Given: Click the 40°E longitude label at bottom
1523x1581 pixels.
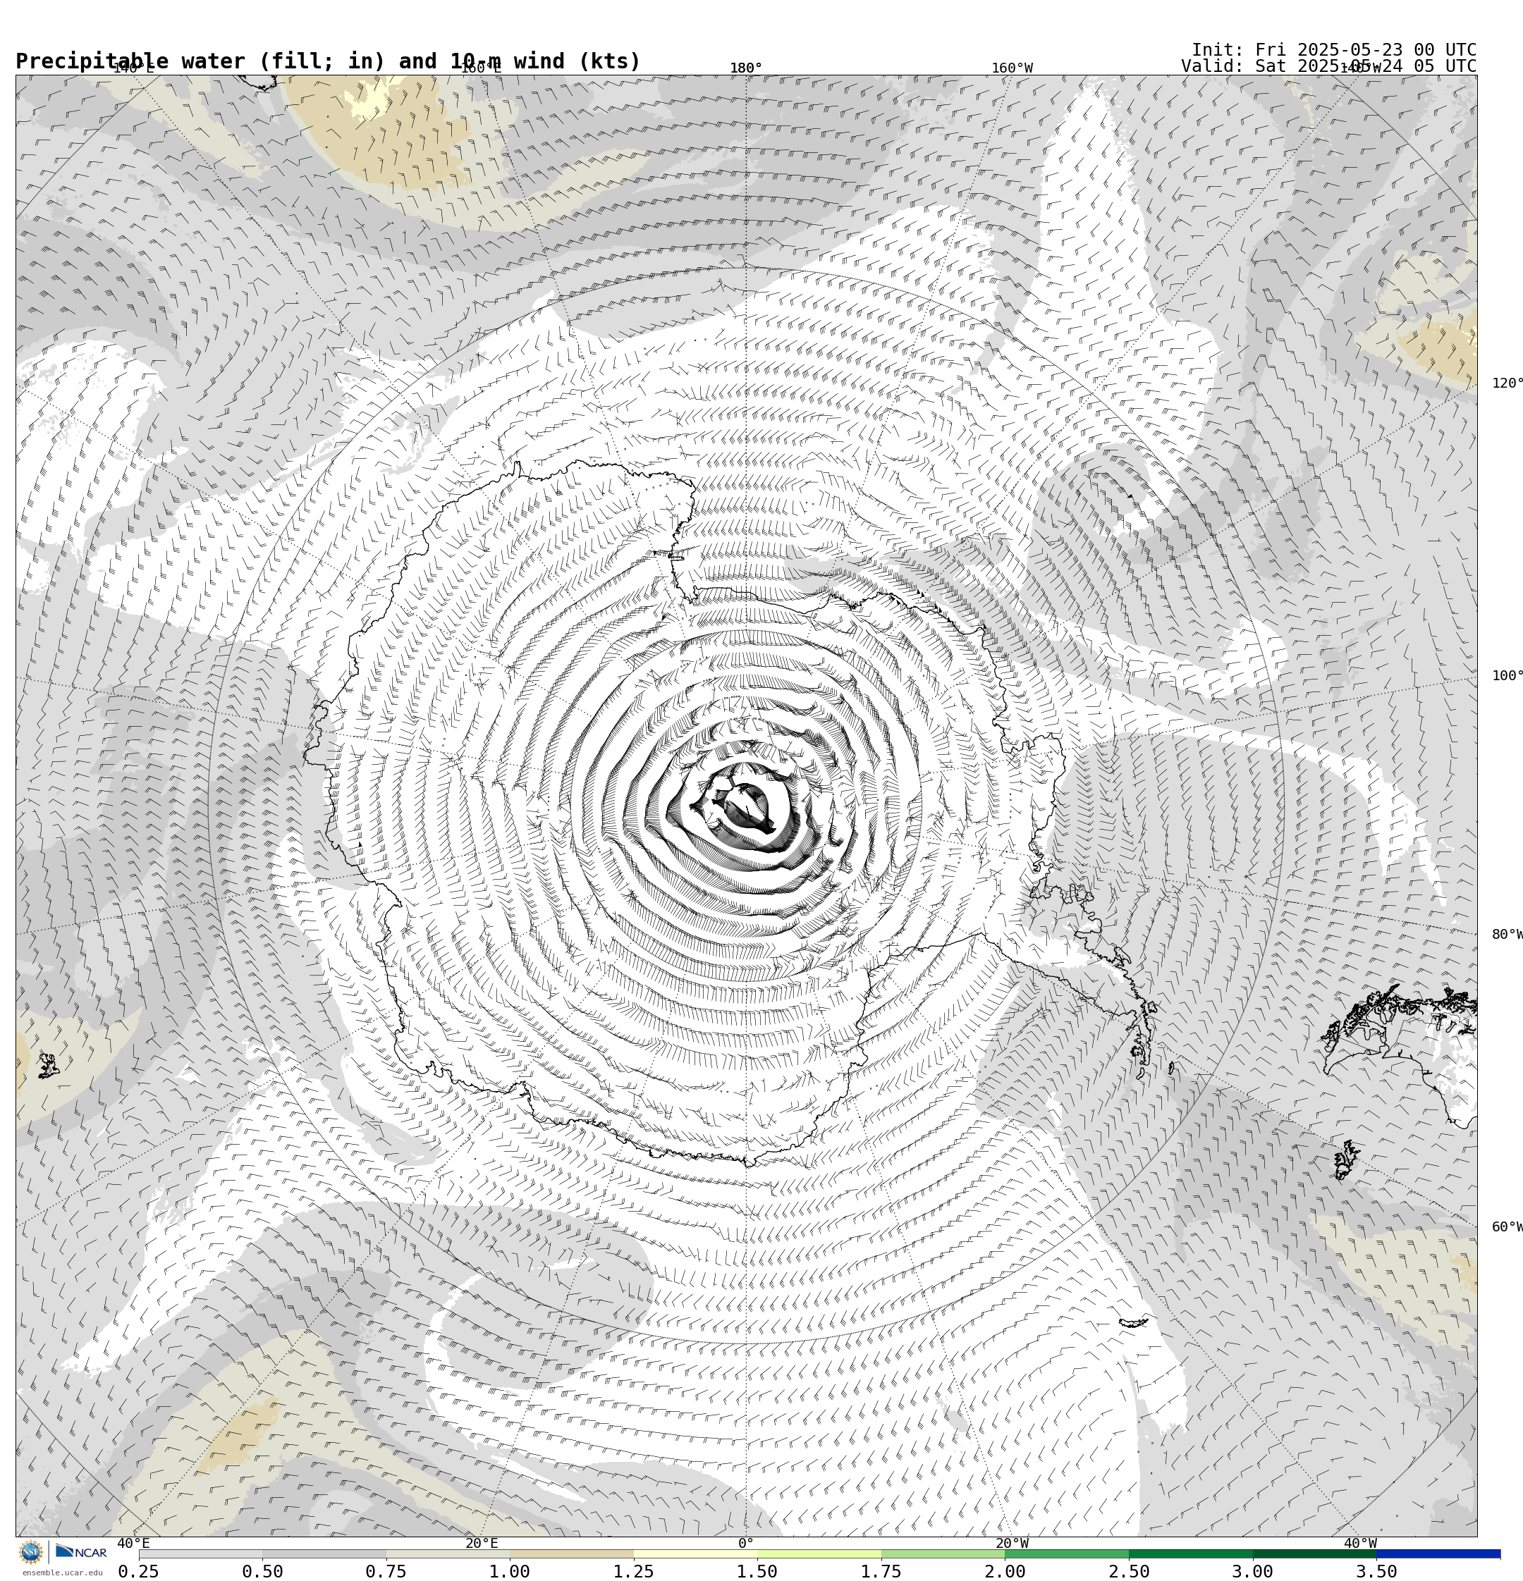Looking at the screenshot, I should (x=134, y=1543).
